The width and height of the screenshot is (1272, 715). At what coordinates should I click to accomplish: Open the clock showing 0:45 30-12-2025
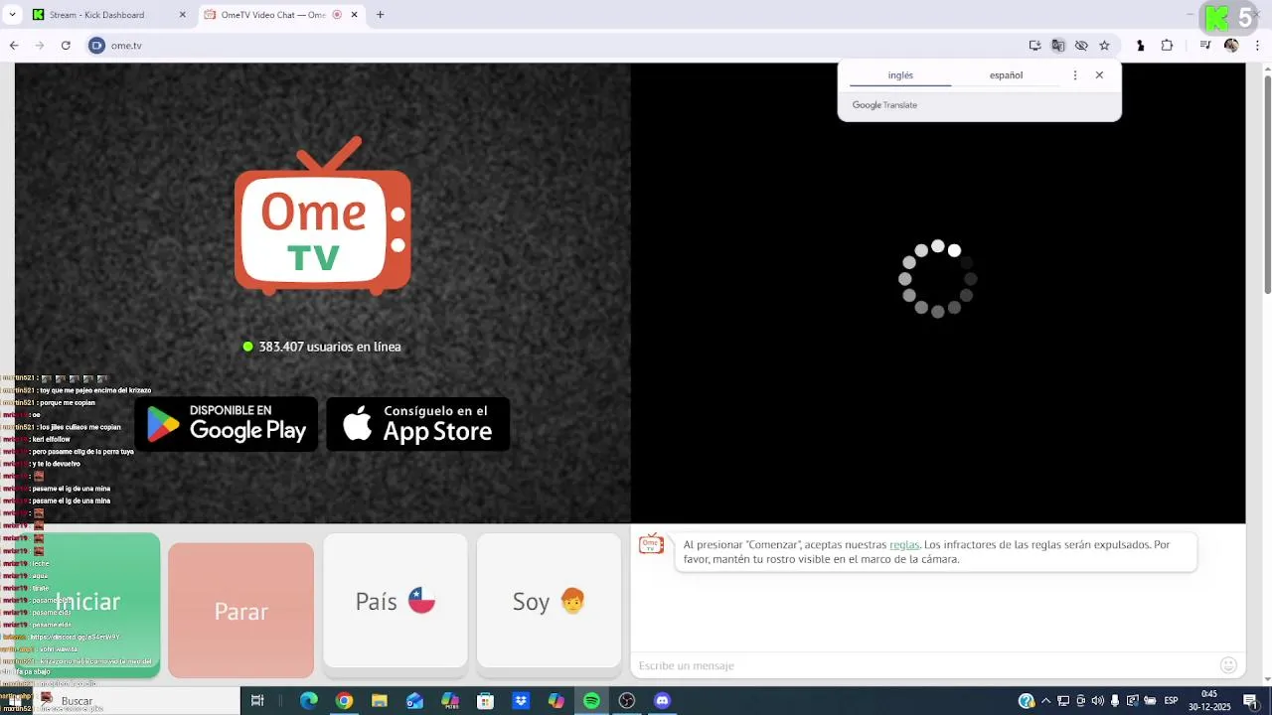[x=1209, y=701]
